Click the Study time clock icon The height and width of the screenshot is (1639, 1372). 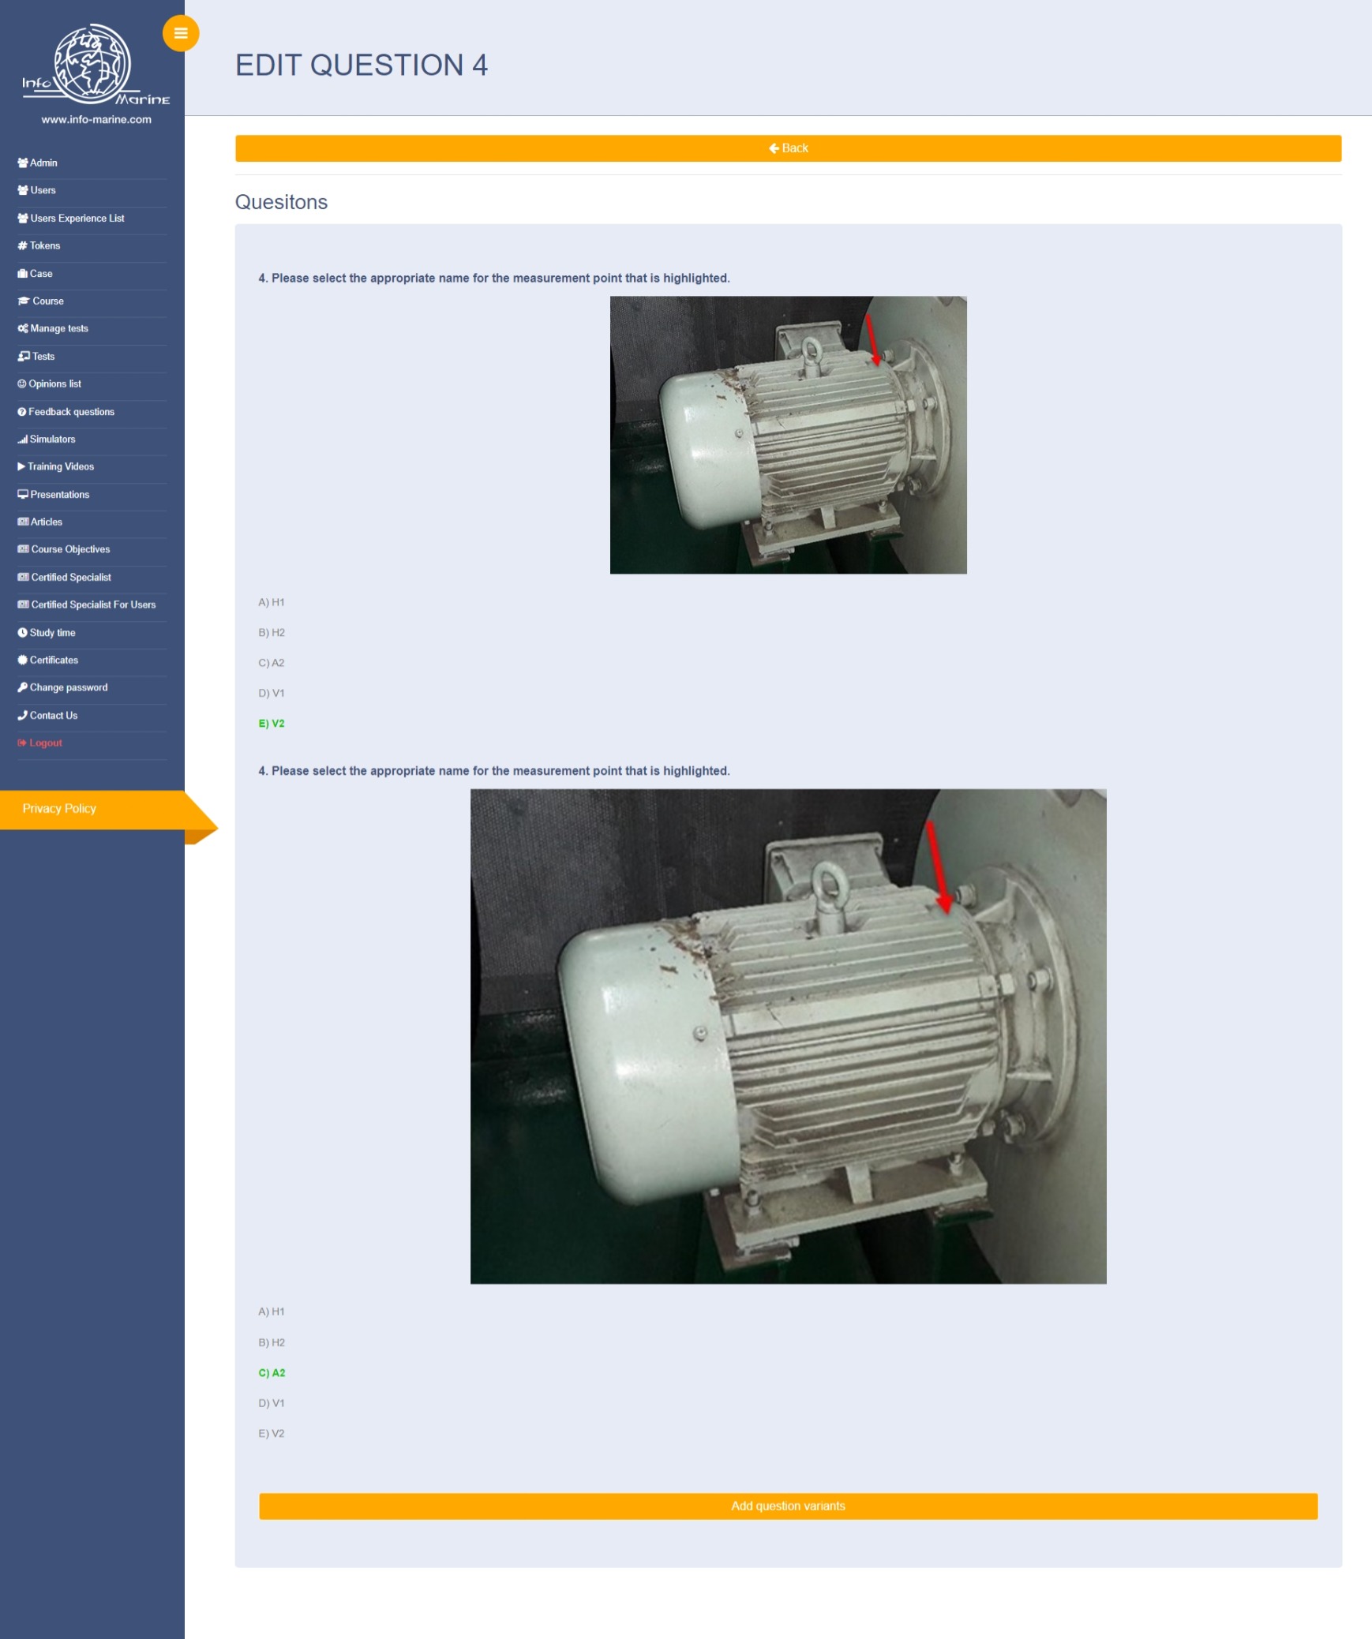pos(22,633)
